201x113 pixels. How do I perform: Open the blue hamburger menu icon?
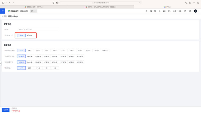[x=3, y=11]
